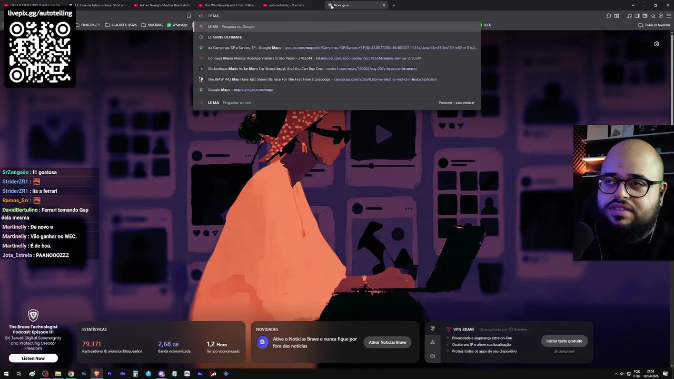This screenshot has height=379, width=674.
Task: Select the Campinas to Santos Google Maps suggestion
Action: 337,47
